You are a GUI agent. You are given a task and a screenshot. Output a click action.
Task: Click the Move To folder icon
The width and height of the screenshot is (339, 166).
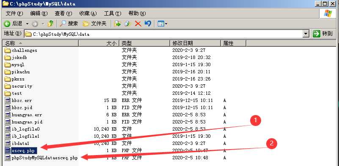118,24
